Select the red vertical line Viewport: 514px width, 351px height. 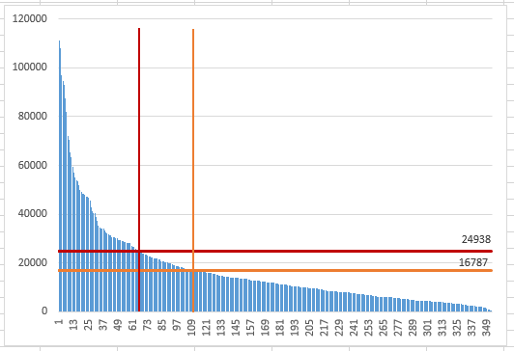[139, 170]
